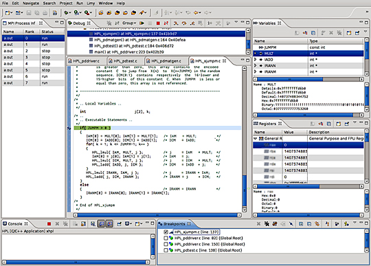Click the Remove All Breakpoints icon in Breakpoints toolbar
This screenshot has width=371, height=266.
tap(267, 223)
